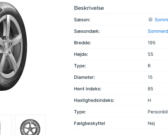Click the Sæson label

[82, 20]
